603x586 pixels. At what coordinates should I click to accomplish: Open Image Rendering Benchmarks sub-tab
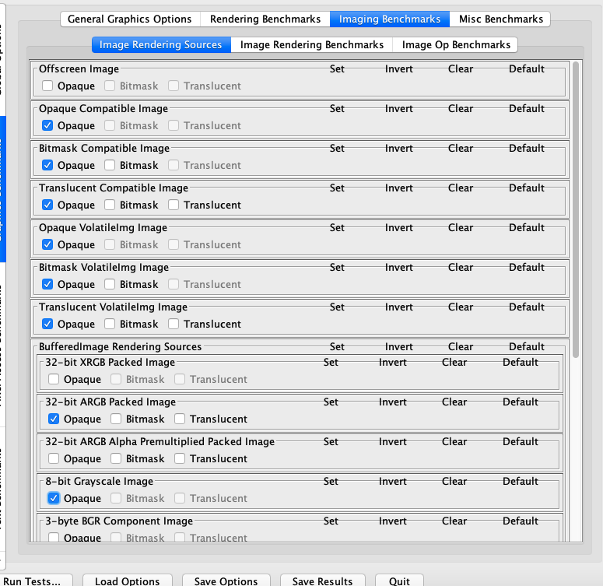coord(311,44)
